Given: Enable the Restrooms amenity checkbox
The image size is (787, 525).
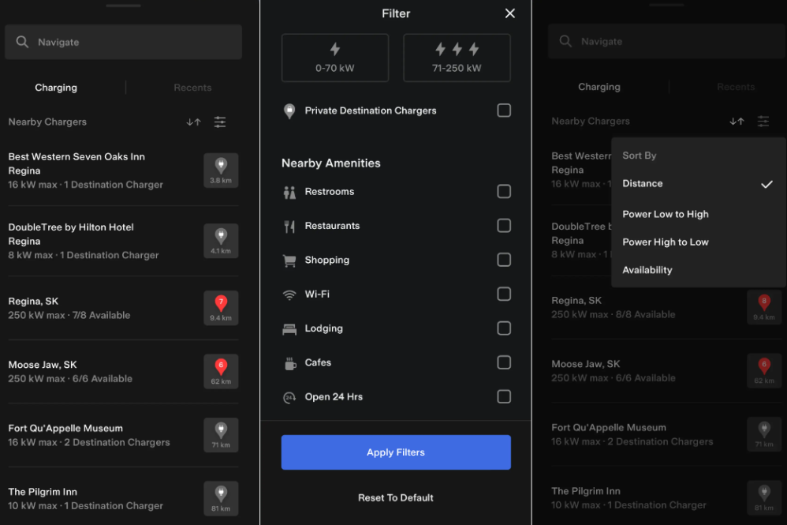Looking at the screenshot, I should (x=504, y=192).
